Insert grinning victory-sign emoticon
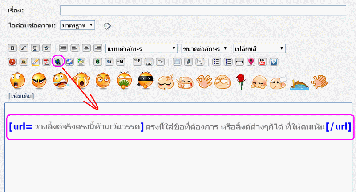Screen dimensions: 356x192 pos(185,82)
